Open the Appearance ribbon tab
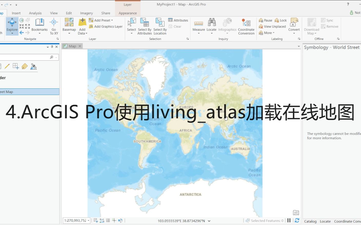 coord(128,13)
